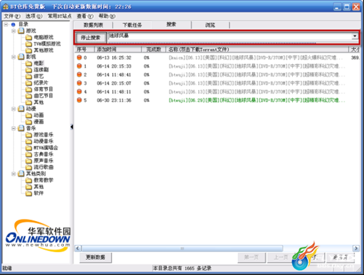
Task: Click the 更新数据 button
Action: [x=95, y=257]
